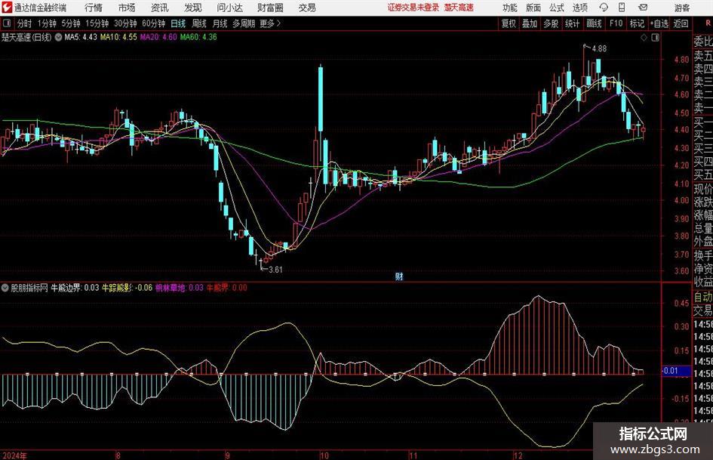
Task: Switch to the 月线 monthly tab
Action: (220, 23)
